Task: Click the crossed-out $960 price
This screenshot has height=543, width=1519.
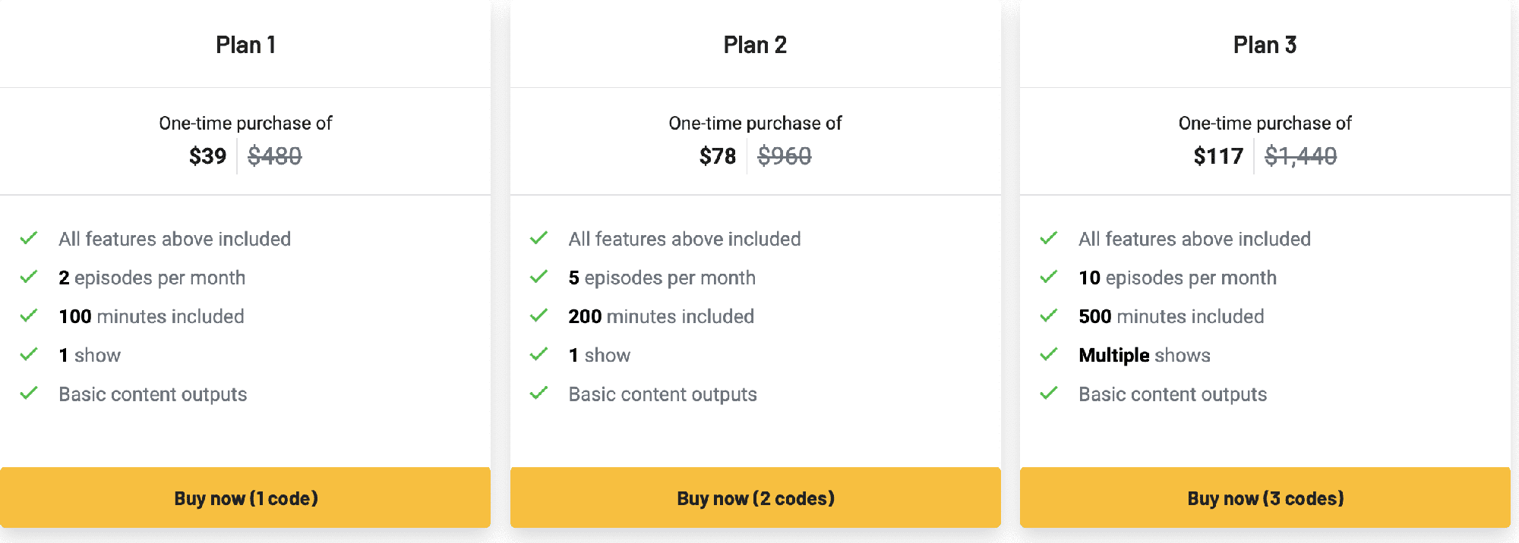Action: (x=785, y=156)
